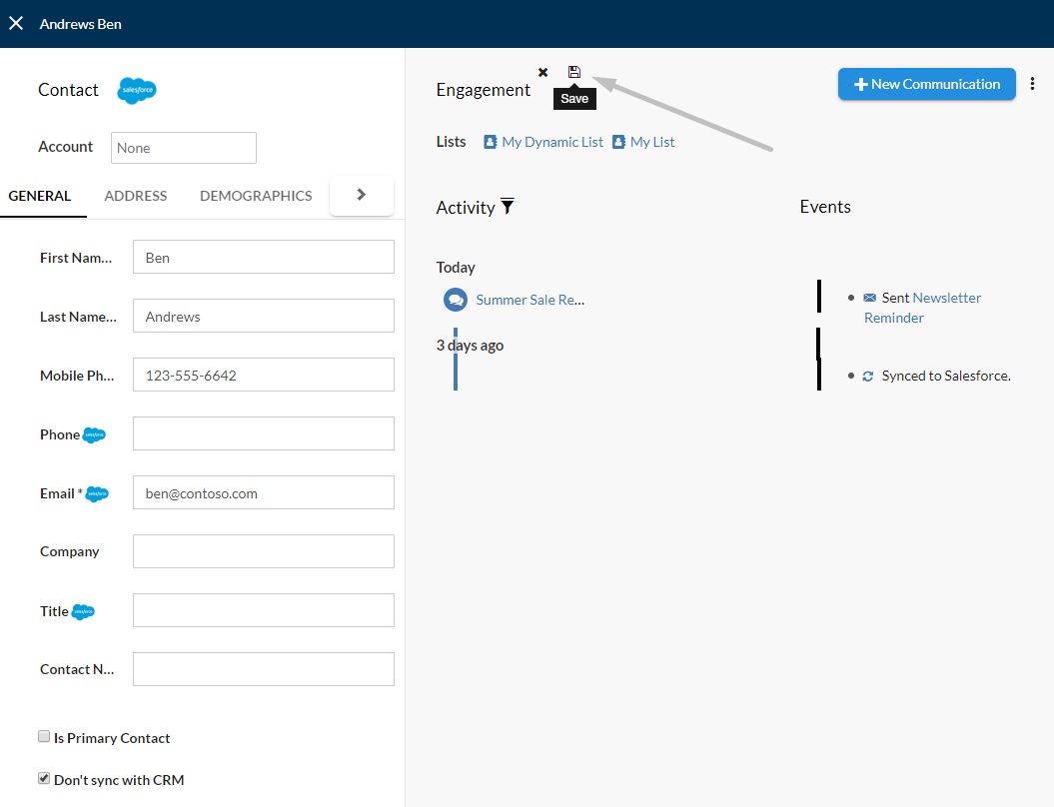Click the 3 days ago activity heading
Image resolution: width=1054 pixels, height=807 pixels.
[x=470, y=346]
